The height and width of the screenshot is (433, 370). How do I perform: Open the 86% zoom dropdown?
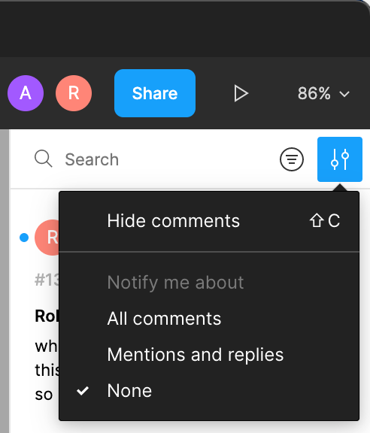323,93
